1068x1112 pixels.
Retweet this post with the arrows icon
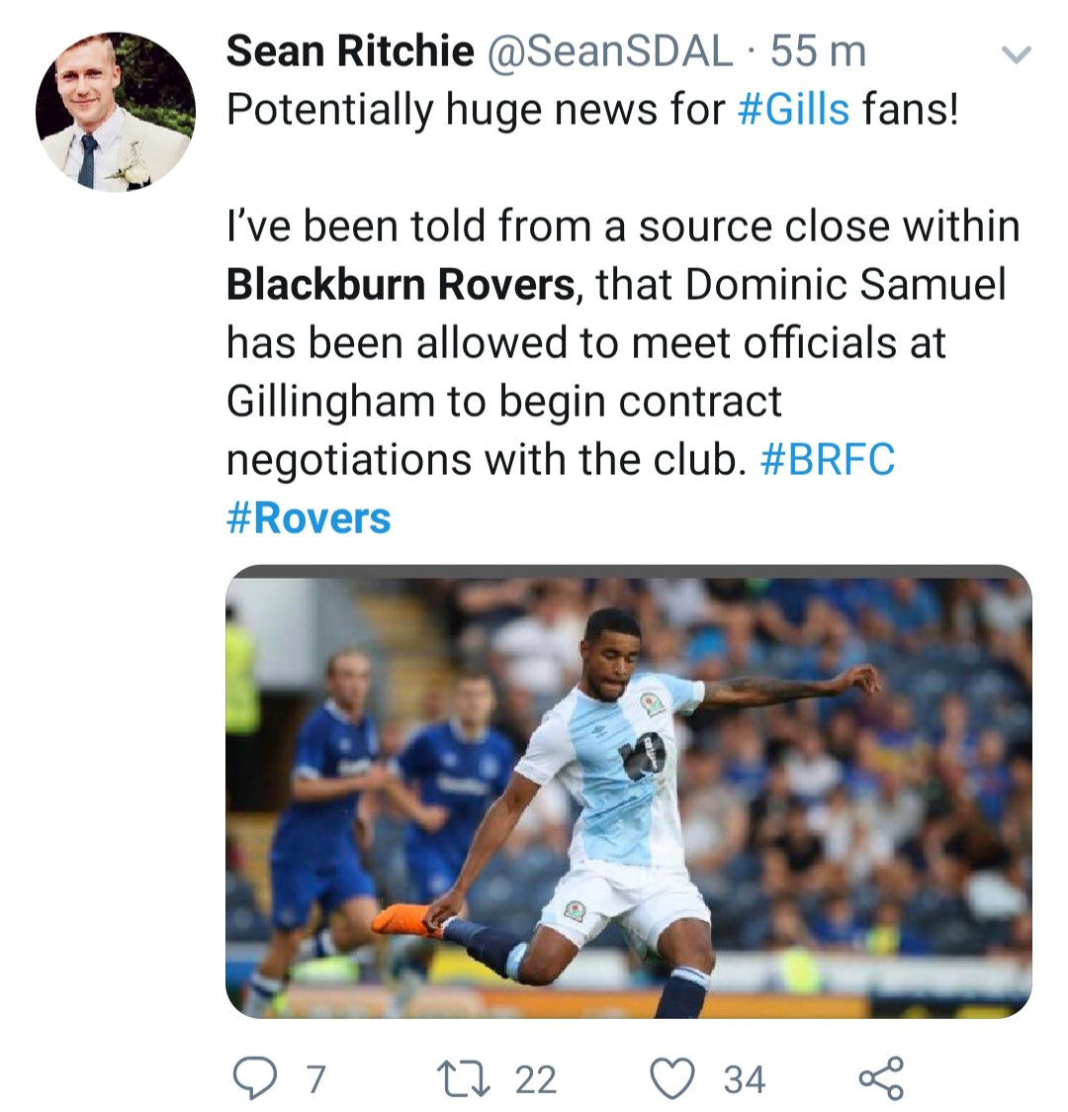(464, 1078)
